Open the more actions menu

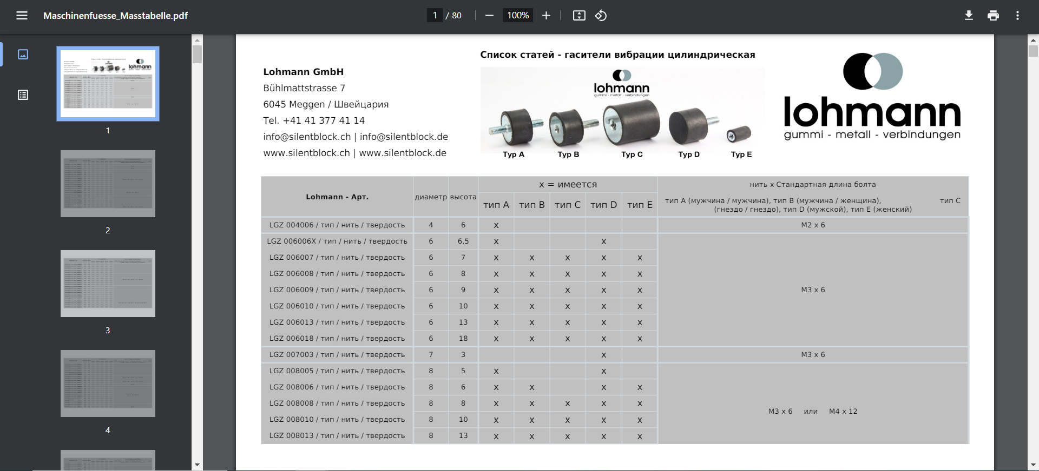coord(1017,16)
